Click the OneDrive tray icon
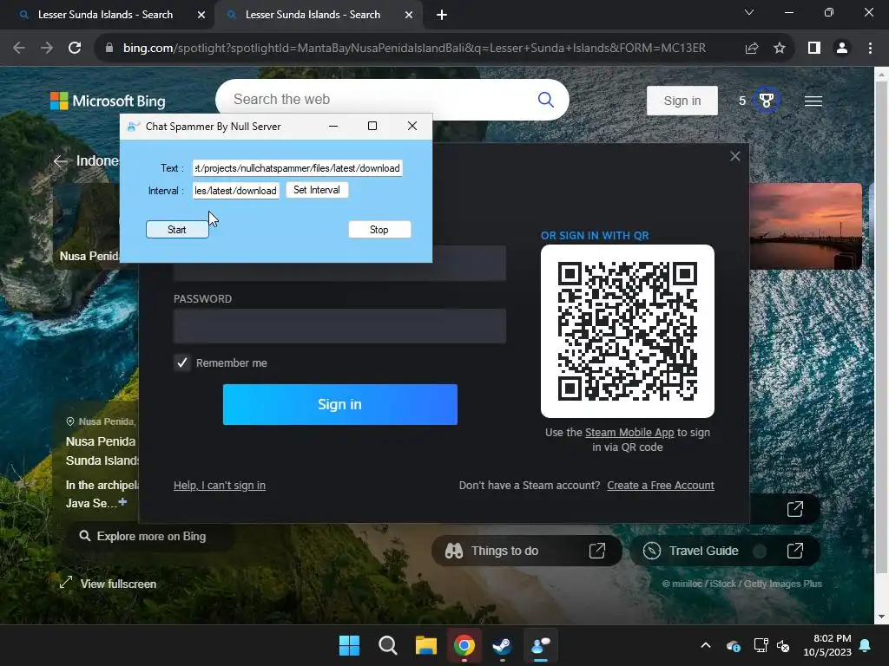The width and height of the screenshot is (889, 666). tap(734, 645)
